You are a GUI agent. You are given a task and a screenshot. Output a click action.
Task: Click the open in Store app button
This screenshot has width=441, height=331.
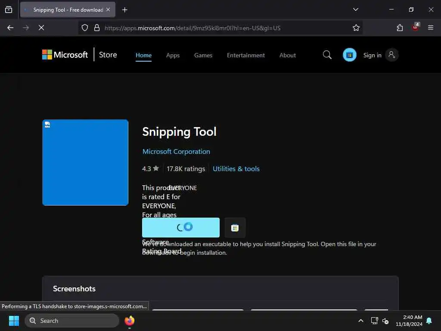(x=235, y=228)
